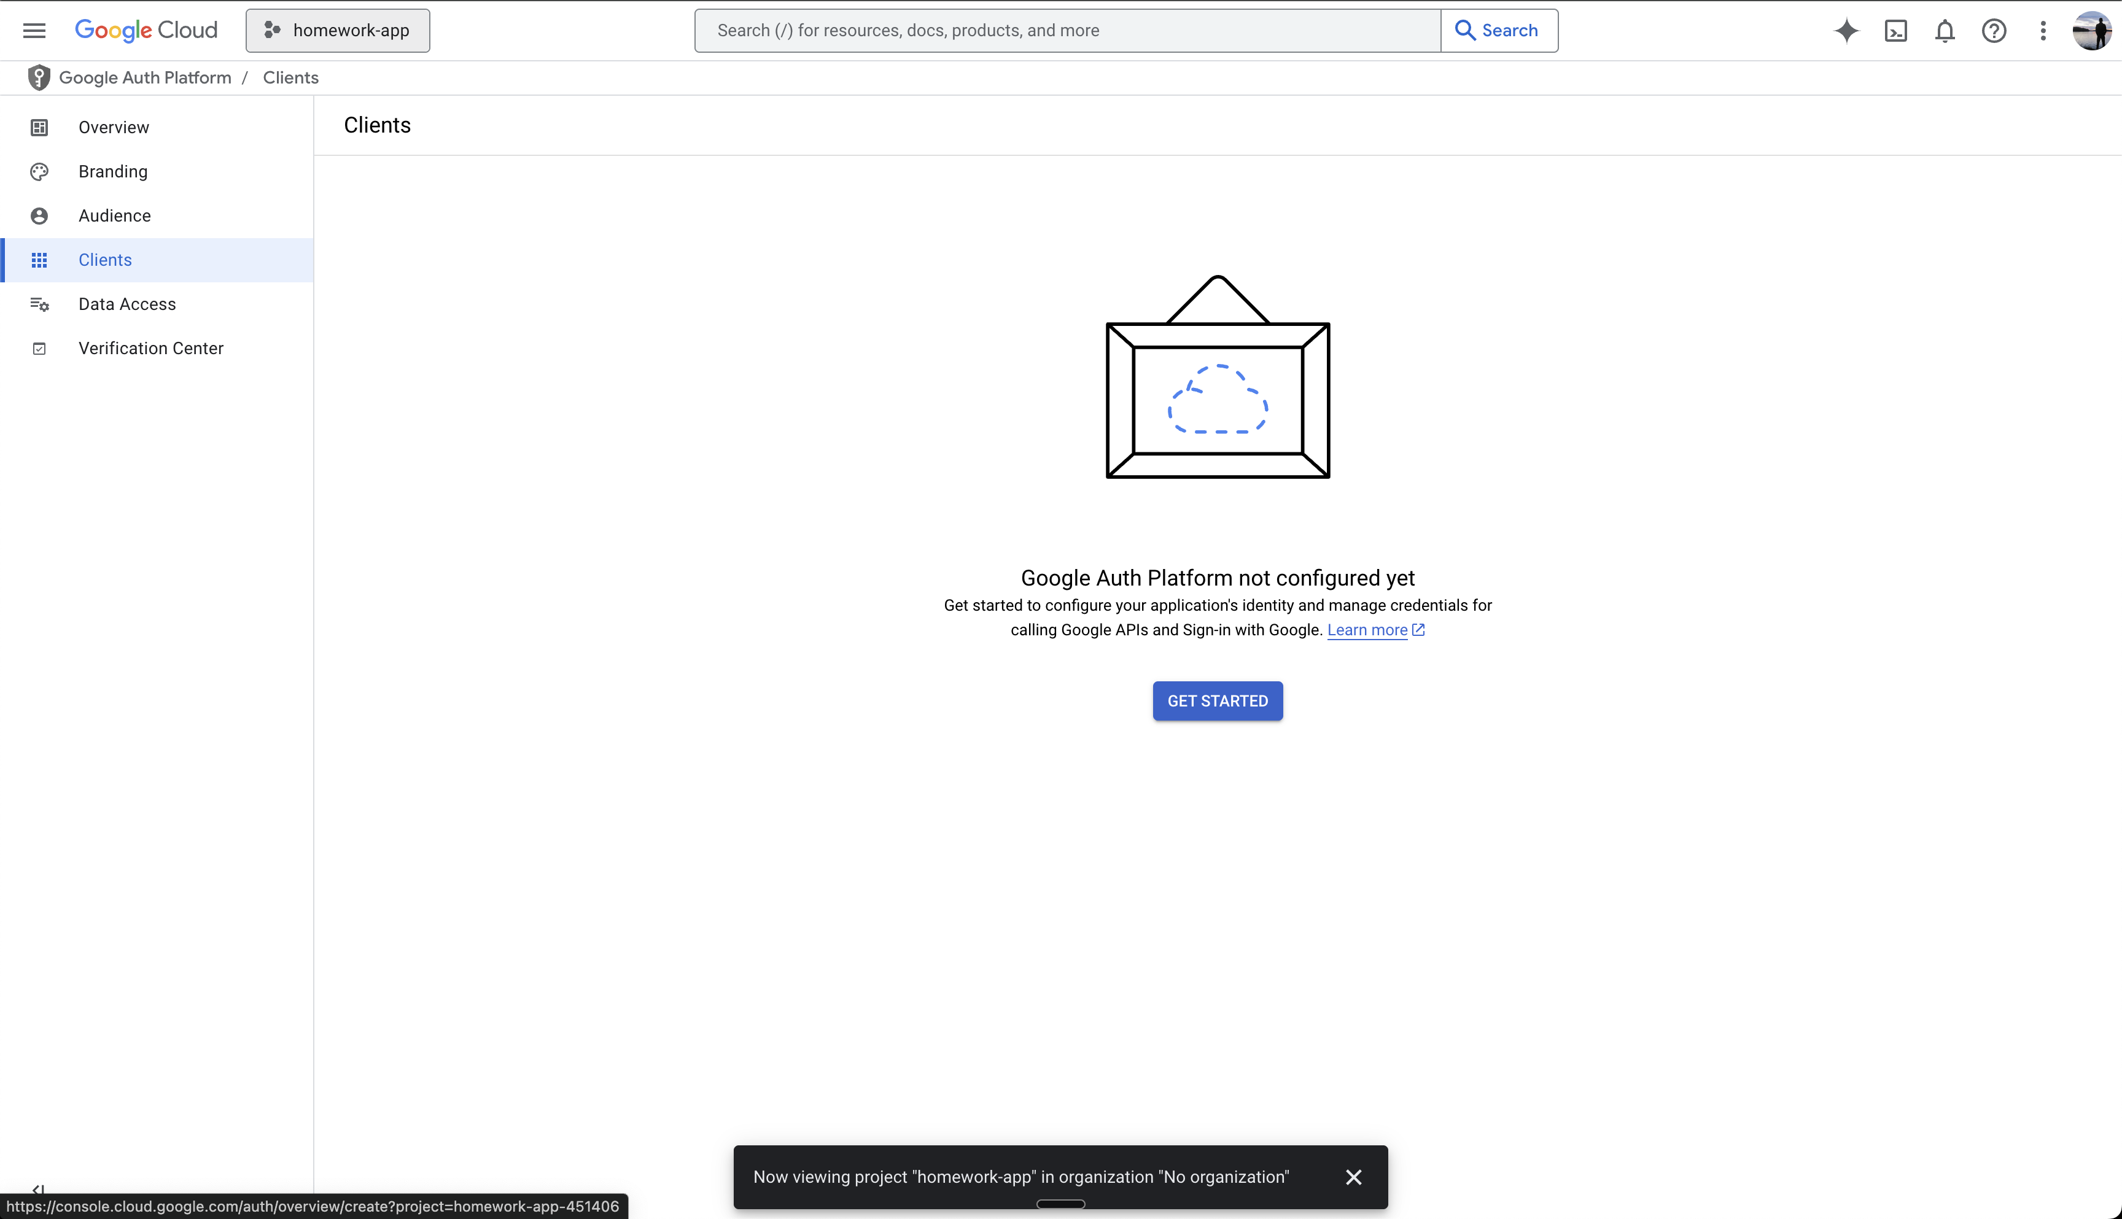Click the Overview dashboard icon

[x=39, y=127]
